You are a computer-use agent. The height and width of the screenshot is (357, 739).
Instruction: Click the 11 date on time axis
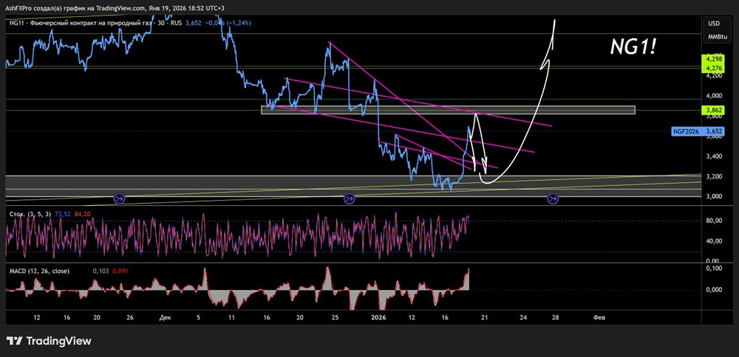click(x=231, y=317)
